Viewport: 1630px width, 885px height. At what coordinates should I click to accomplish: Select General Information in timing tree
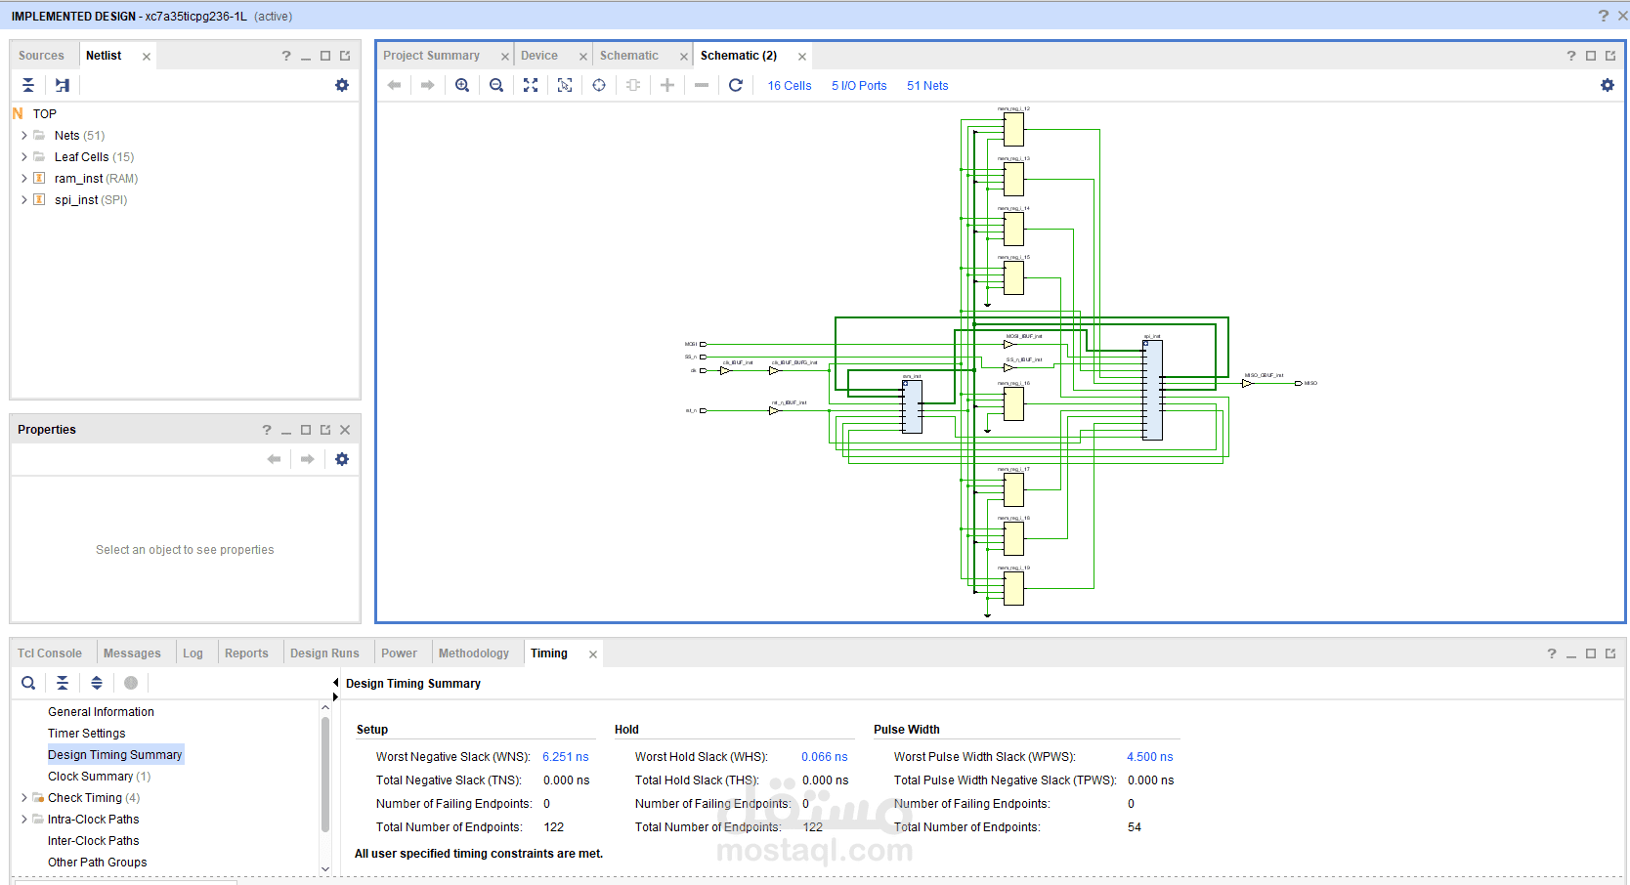(x=101, y=712)
